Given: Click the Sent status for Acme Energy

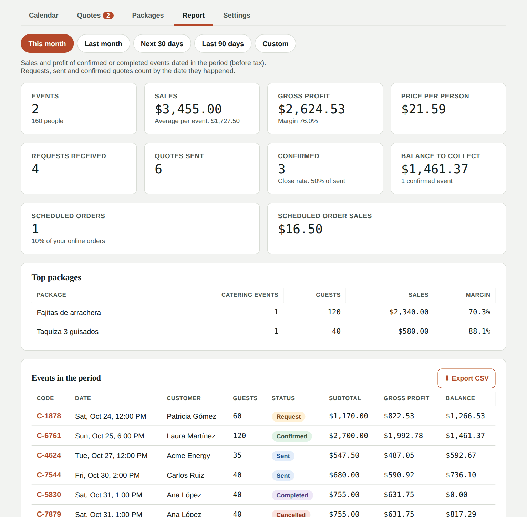Looking at the screenshot, I should (x=283, y=456).
